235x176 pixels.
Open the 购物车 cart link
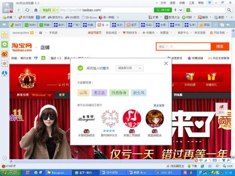point(130,32)
